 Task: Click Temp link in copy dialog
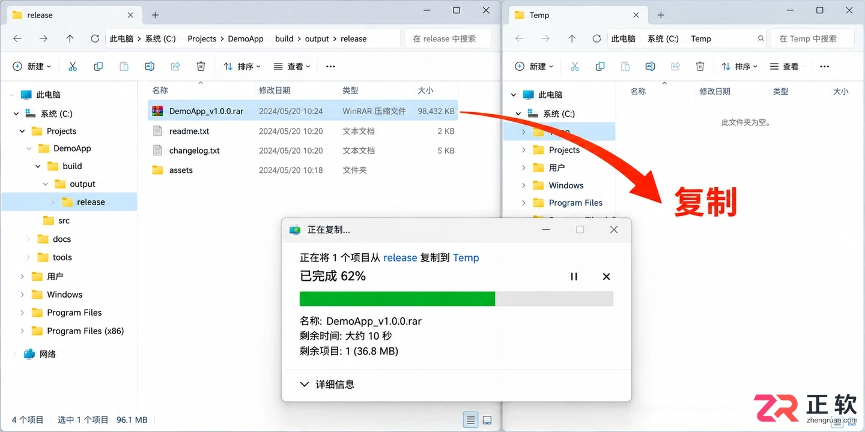(x=466, y=257)
